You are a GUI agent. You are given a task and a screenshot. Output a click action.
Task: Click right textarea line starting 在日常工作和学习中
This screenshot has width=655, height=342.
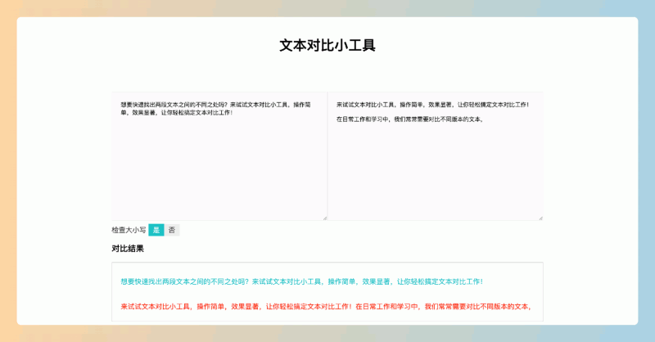pyautogui.click(x=410, y=119)
